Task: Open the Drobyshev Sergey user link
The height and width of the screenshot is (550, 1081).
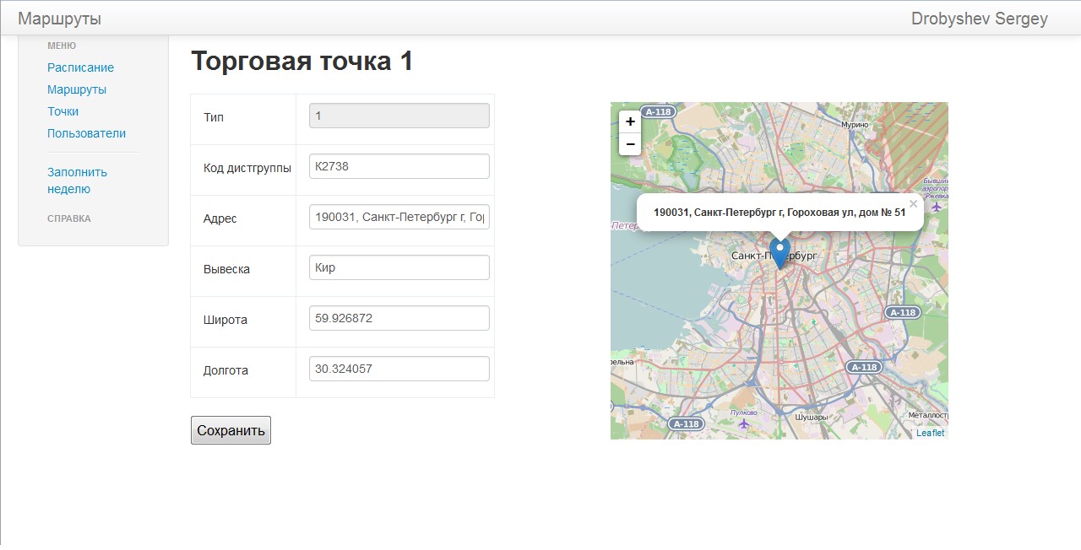Action: [979, 19]
